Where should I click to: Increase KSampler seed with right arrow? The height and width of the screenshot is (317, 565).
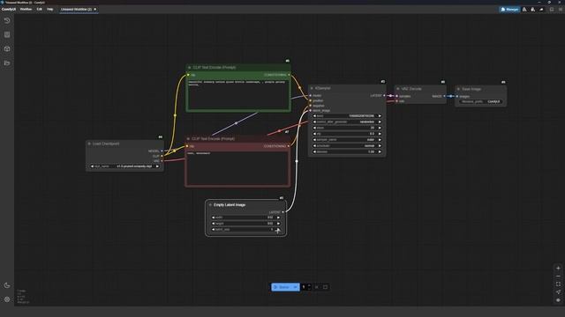coord(380,116)
